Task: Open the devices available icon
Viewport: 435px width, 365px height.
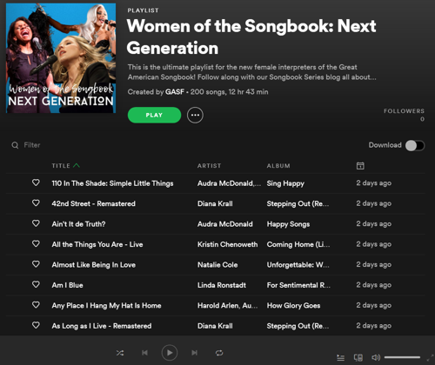Action: pos(358,358)
